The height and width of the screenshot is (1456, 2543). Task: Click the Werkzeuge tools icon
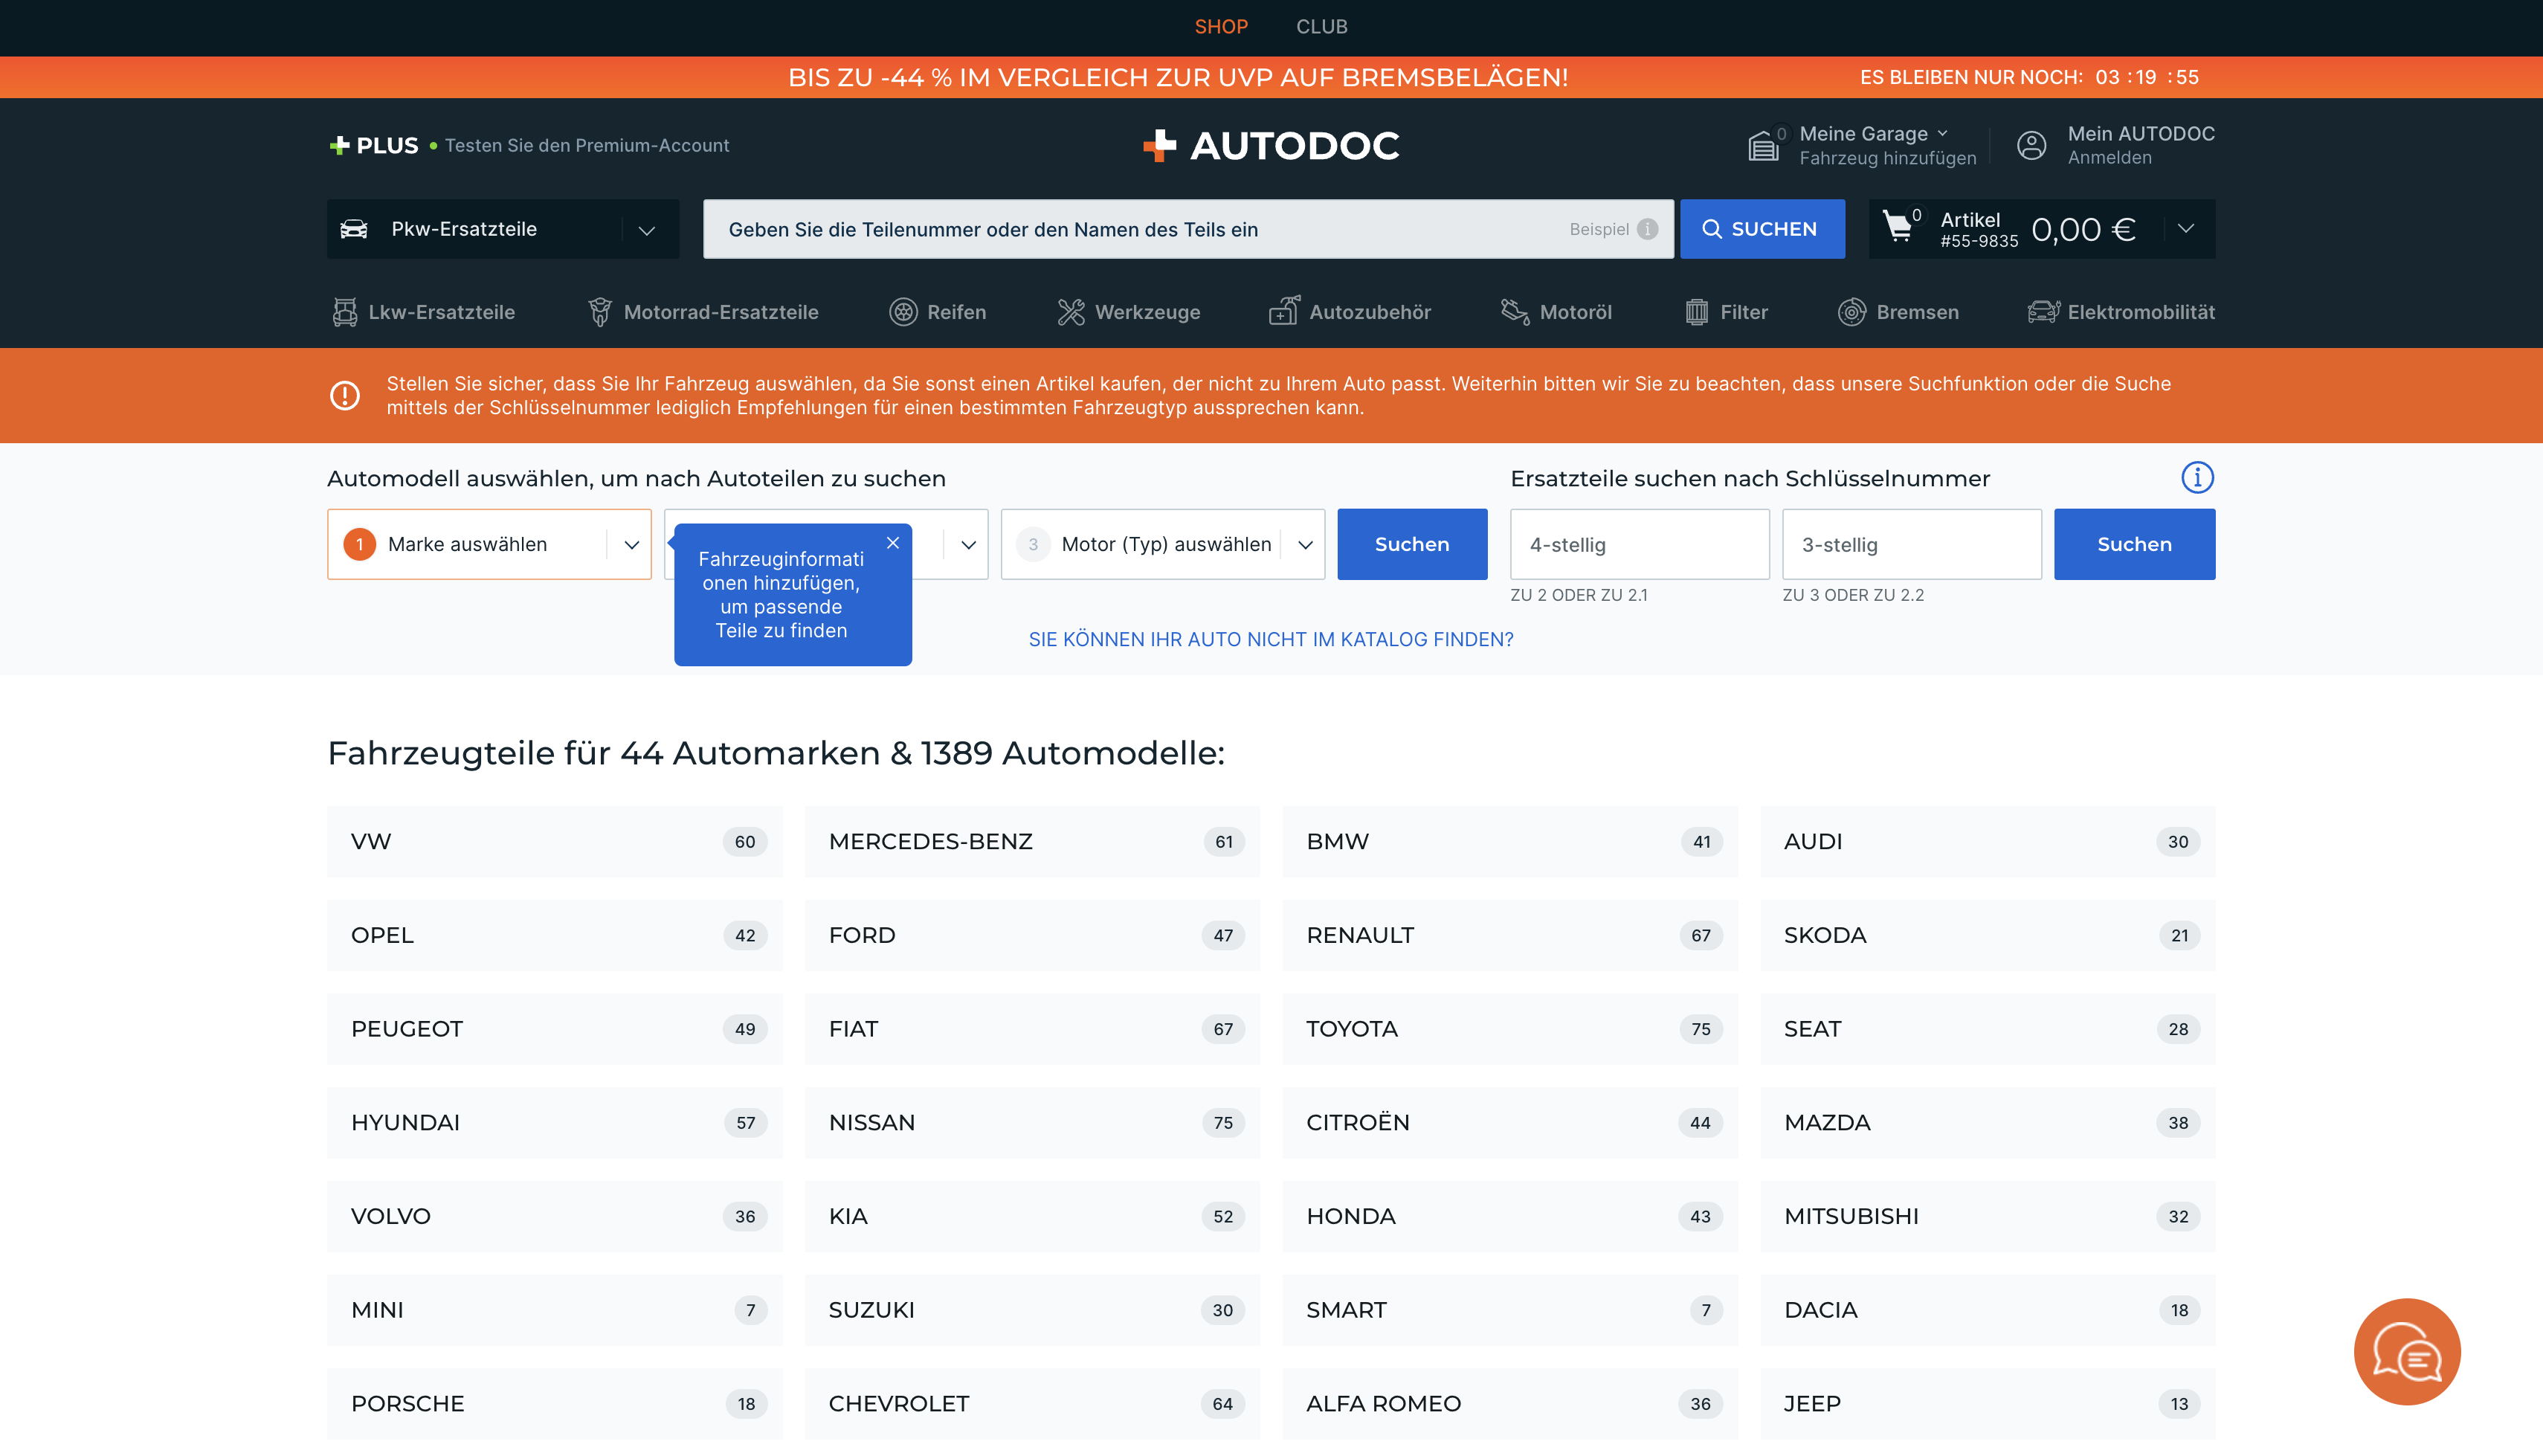click(x=1071, y=312)
